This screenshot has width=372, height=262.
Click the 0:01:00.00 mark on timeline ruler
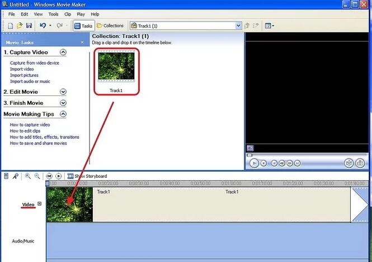pos(232,183)
